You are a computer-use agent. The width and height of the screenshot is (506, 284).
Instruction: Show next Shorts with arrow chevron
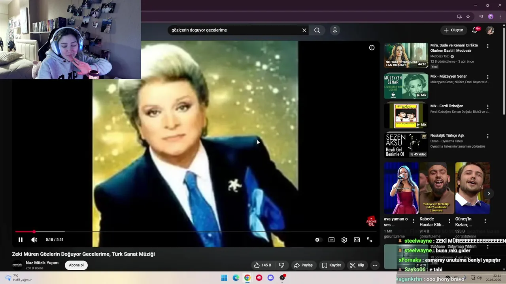(x=489, y=194)
